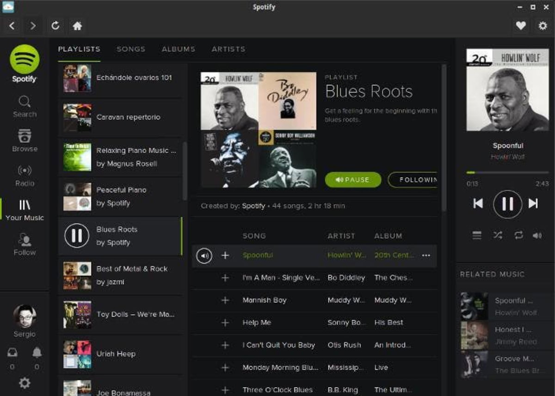The height and width of the screenshot is (396, 555).
Task: Click the playlist list scrollbar
Action: coord(185,171)
